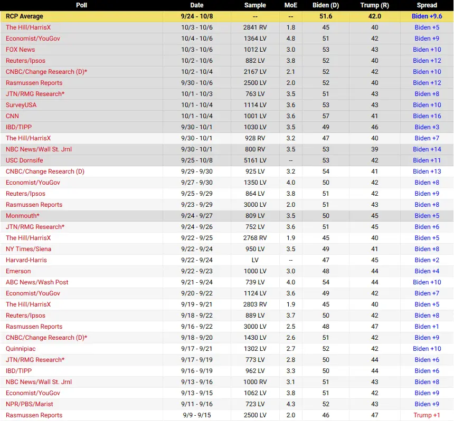Select the Biden average value 51.6
Screen dimensions: 454x421
326,16
